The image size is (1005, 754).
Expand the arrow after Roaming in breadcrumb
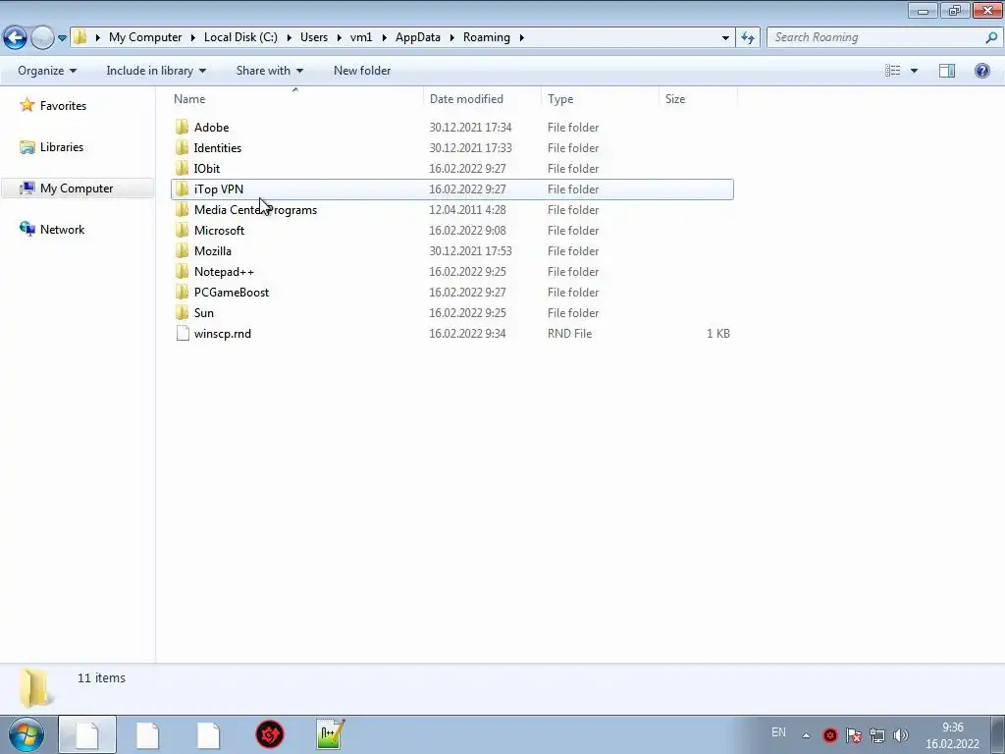[x=522, y=38]
